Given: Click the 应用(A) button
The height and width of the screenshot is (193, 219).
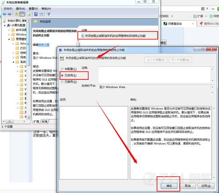Looking at the screenshot, I should coord(206,186).
